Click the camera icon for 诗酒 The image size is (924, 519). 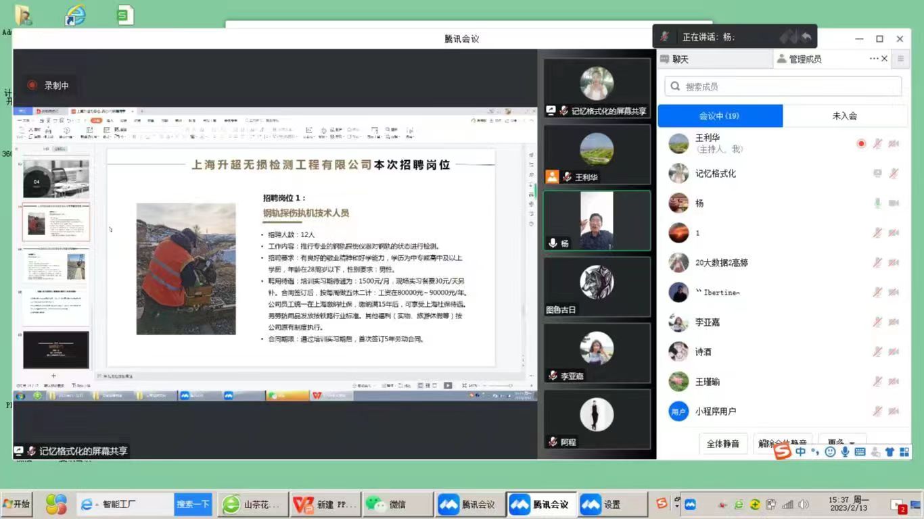pos(894,352)
